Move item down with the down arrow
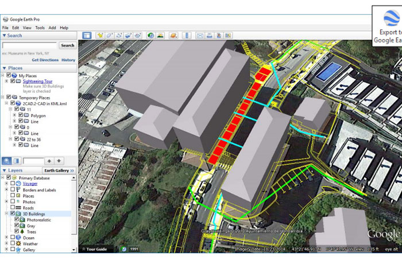This screenshot has height=268, width=402. click(59, 161)
